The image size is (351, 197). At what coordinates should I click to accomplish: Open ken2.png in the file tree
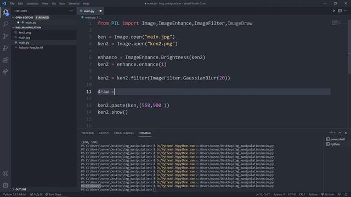tap(25, 33)
